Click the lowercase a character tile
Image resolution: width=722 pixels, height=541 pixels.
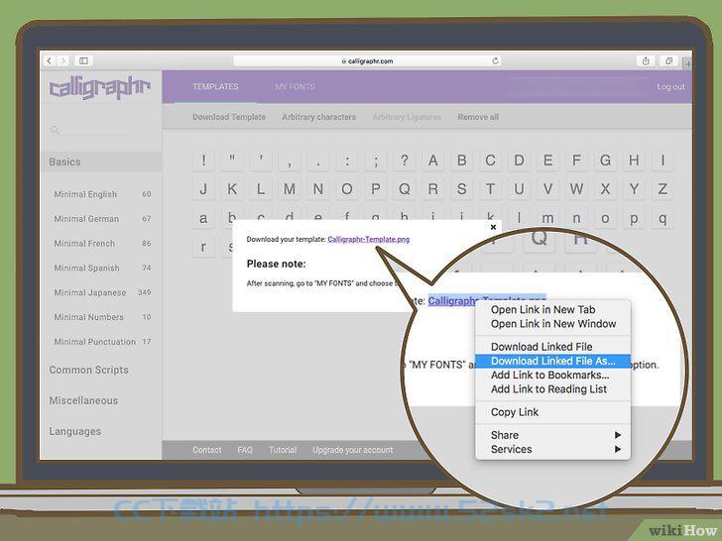pyautogui.click(x=203, y=218)
